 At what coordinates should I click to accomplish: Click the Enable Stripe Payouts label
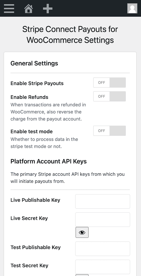tap(37, 83)
